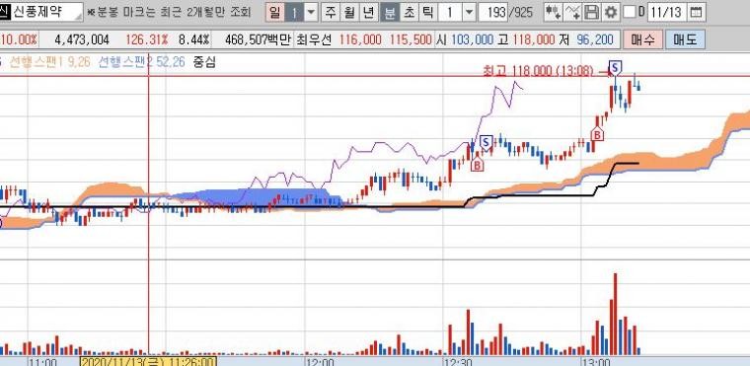Click the 매도 sell button
This screenshot has width=750, height=366.
685,39
